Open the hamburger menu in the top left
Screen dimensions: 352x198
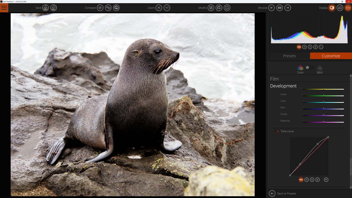4,8
